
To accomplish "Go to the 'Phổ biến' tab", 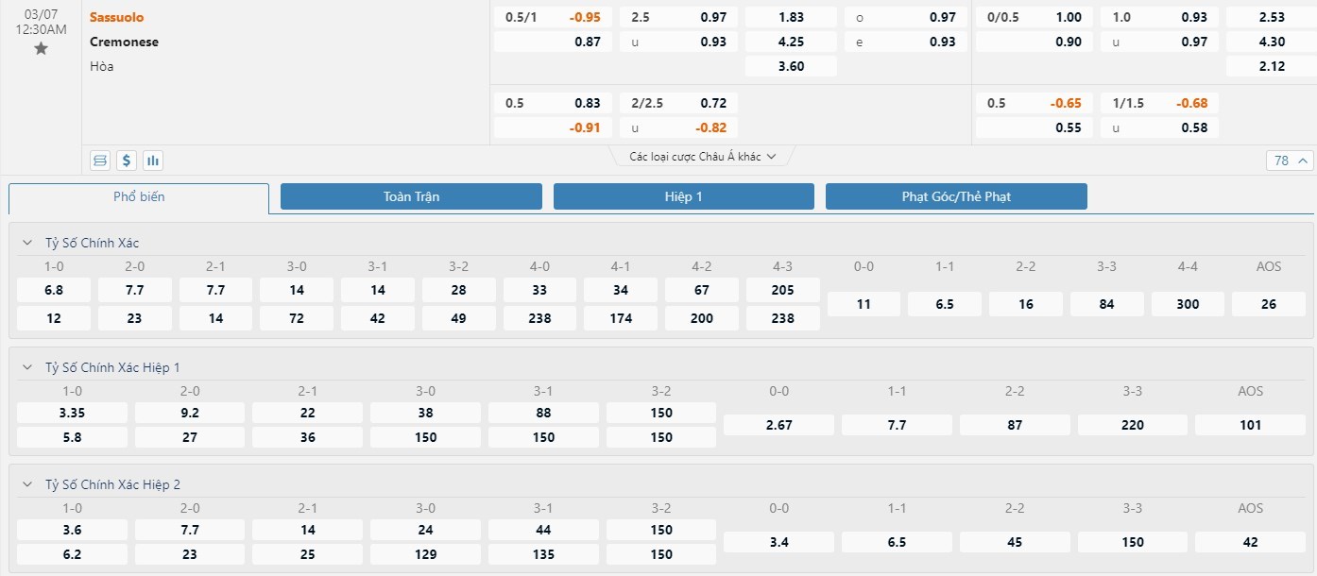I will coord(139,196).
